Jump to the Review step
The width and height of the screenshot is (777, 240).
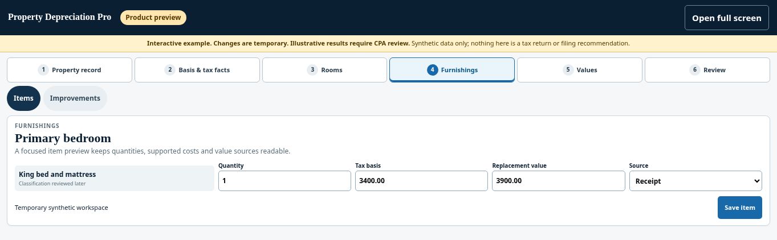pyautogui.click(x=707, y=70)
